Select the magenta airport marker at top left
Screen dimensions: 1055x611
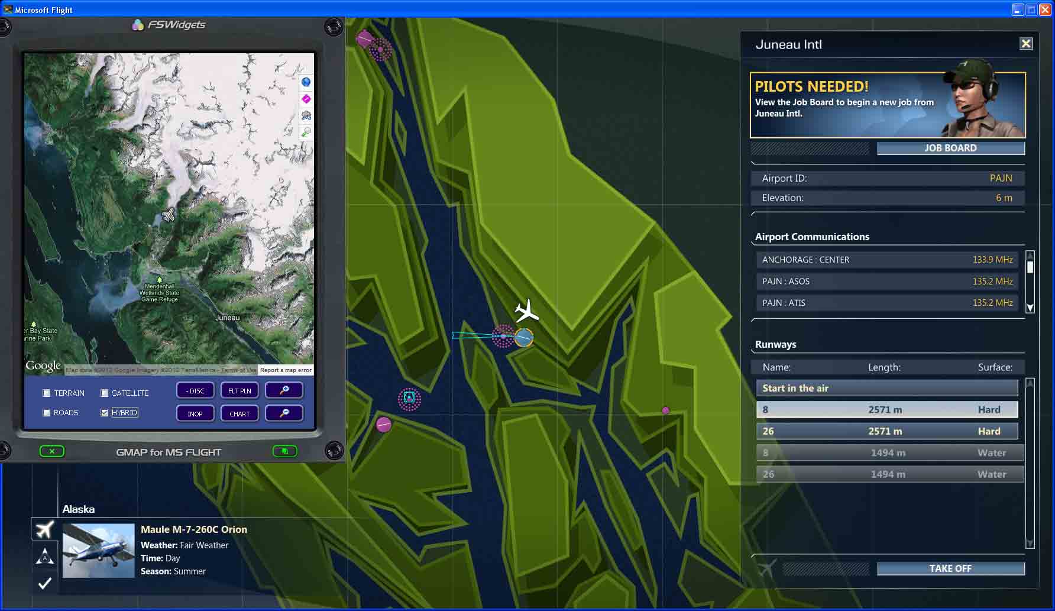[364, 39]
